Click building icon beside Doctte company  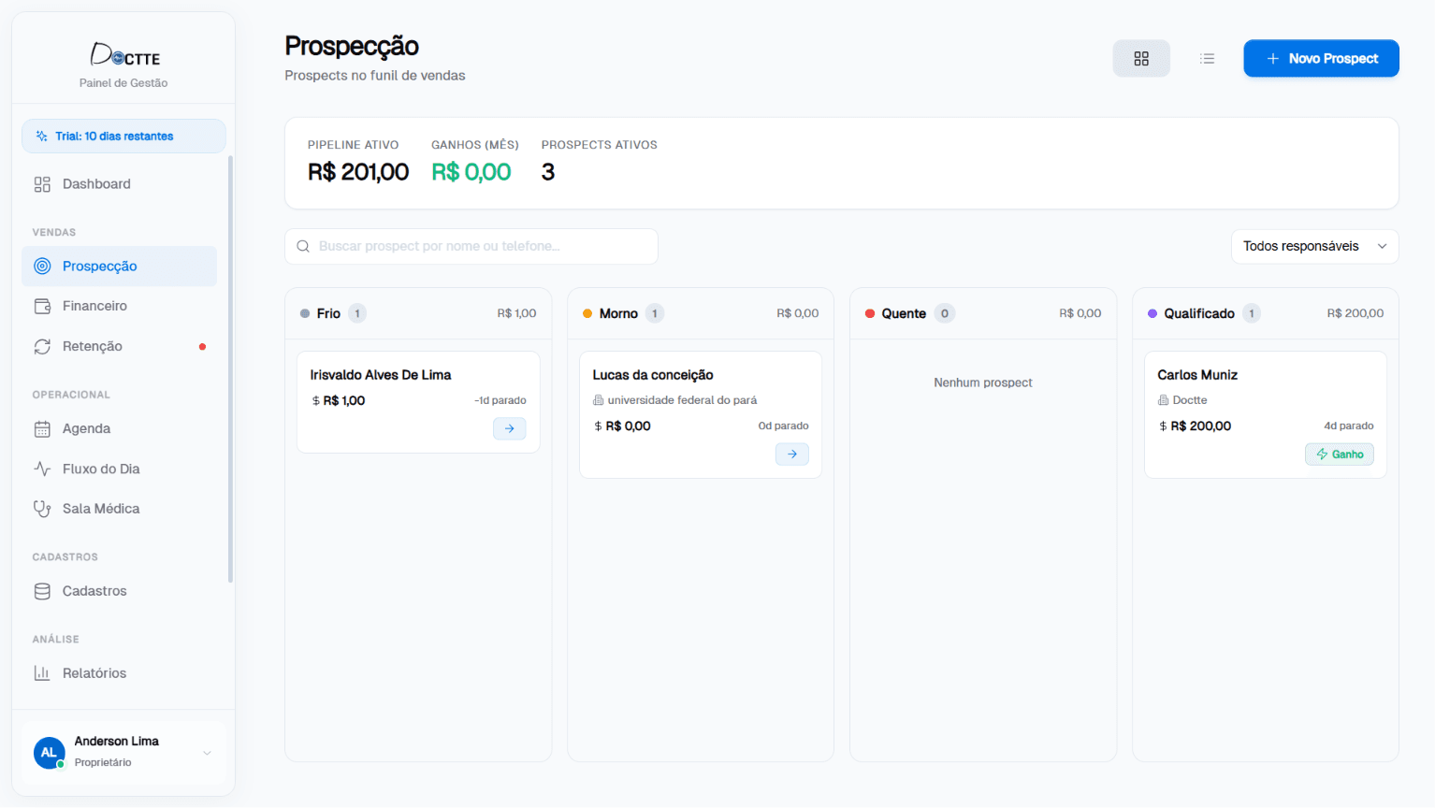tap(1164, 400)
